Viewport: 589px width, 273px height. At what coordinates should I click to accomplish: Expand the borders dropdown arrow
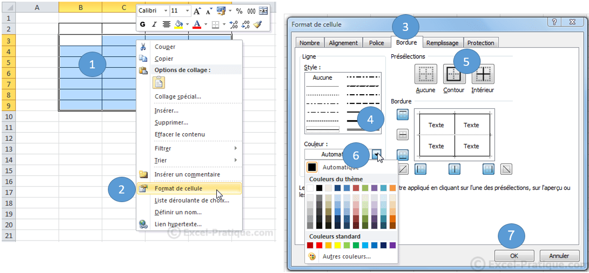(224, 24)
